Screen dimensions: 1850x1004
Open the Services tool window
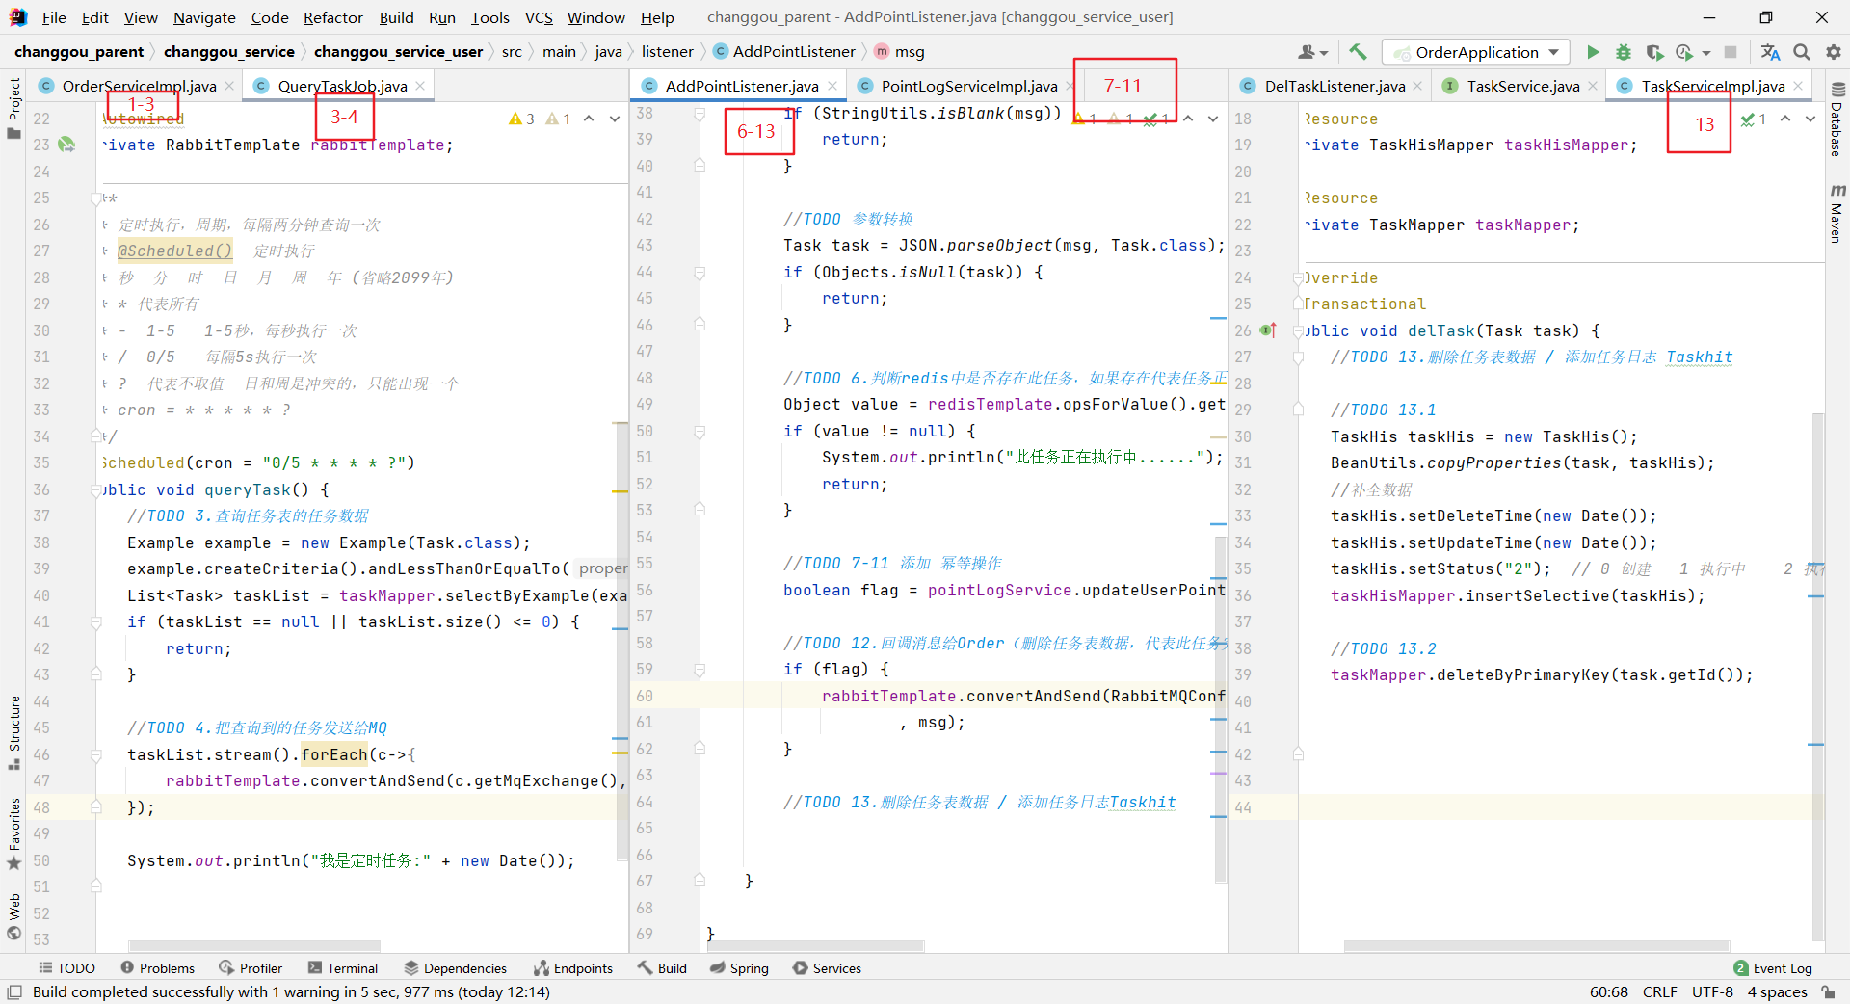827,968
